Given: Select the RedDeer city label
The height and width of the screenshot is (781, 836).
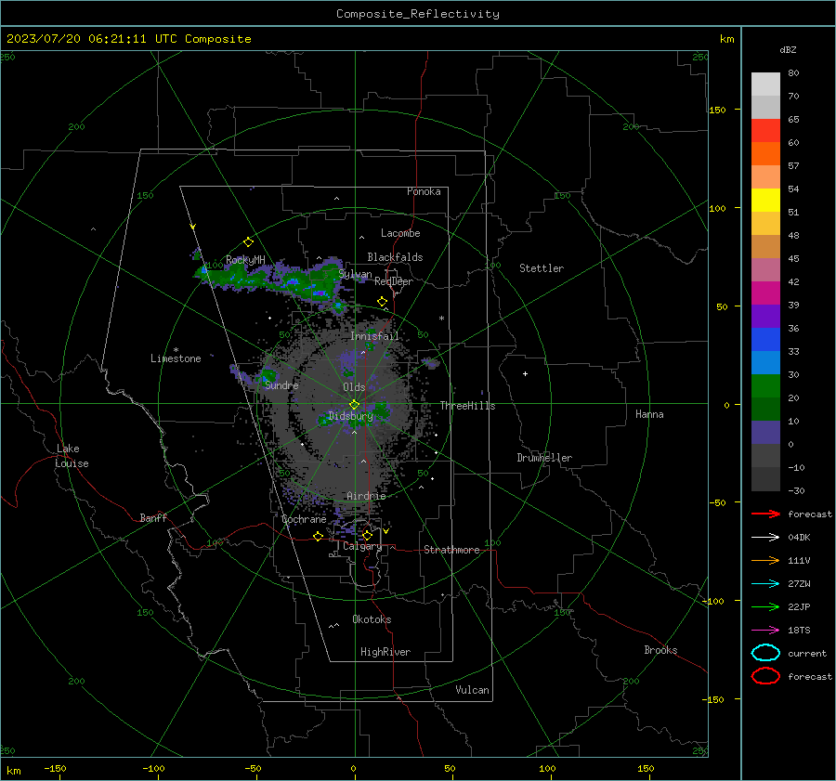Looking at the screenshot, I should coord(394,281).
